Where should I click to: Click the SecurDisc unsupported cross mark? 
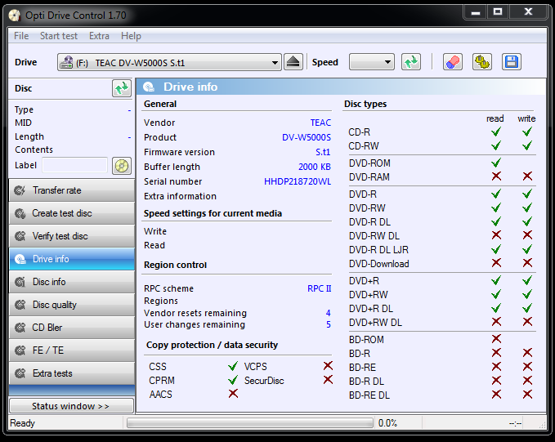pyautogui.click(x=328, y=380)
